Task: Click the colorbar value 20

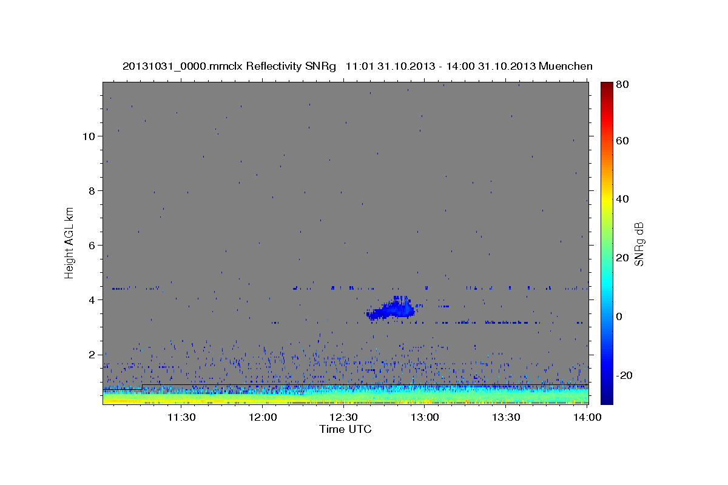Action: pyautogui.click(x=622, y=258)
